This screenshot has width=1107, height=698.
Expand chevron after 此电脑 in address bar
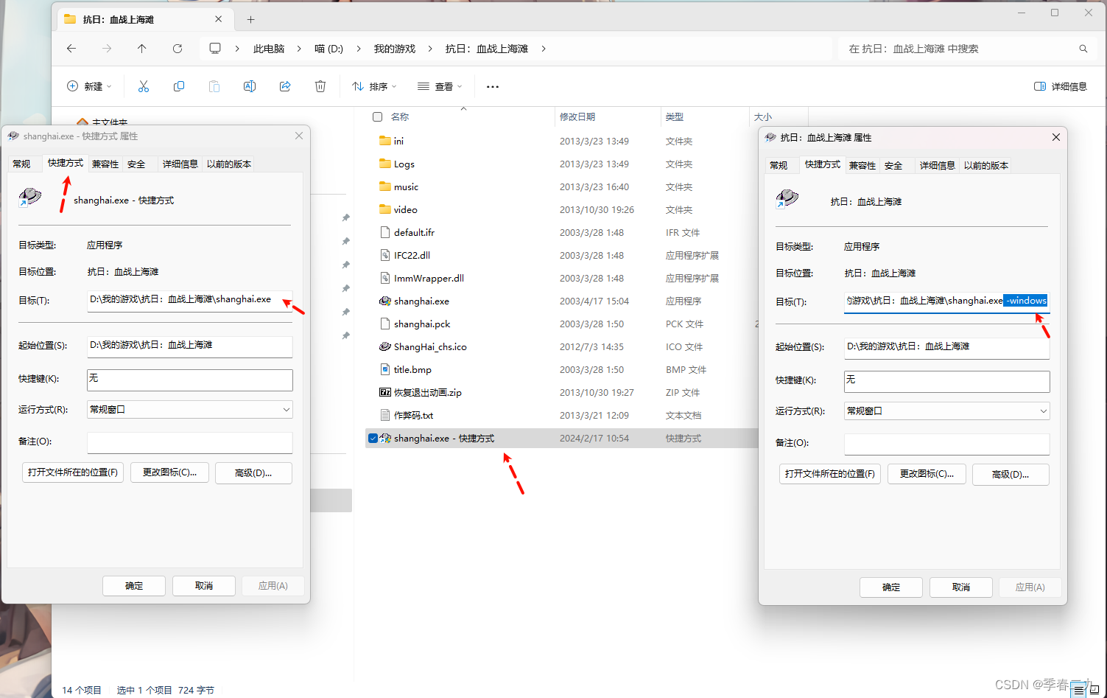coord(299,49)
